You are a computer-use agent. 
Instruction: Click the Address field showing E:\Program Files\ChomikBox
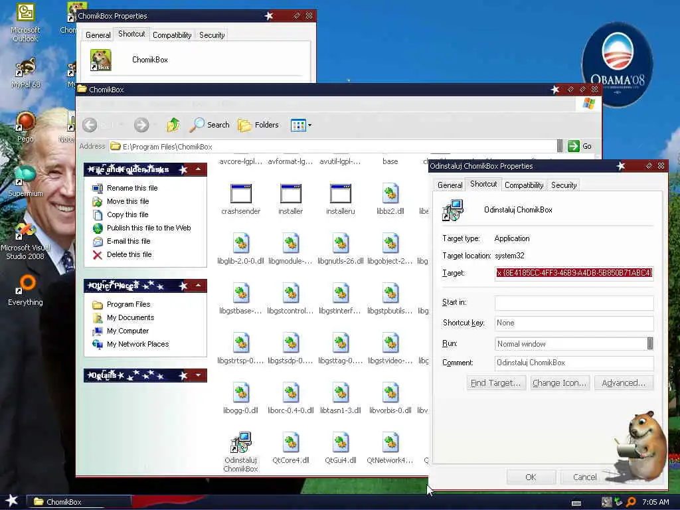point(332,146)
